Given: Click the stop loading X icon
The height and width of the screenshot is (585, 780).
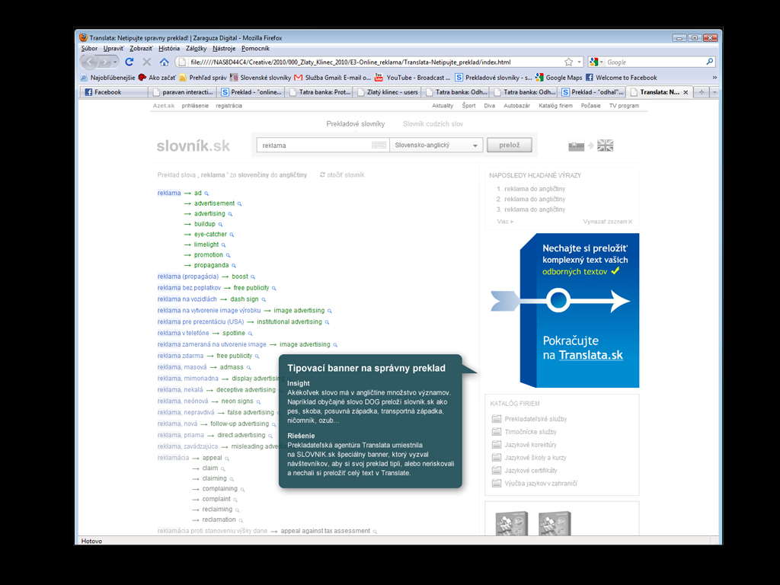Looking at the screenshot, I should click(147, 62).
